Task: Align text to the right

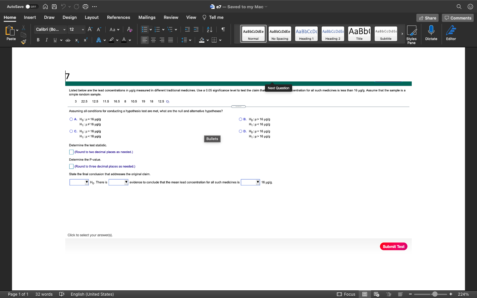Action: (162, 40)
